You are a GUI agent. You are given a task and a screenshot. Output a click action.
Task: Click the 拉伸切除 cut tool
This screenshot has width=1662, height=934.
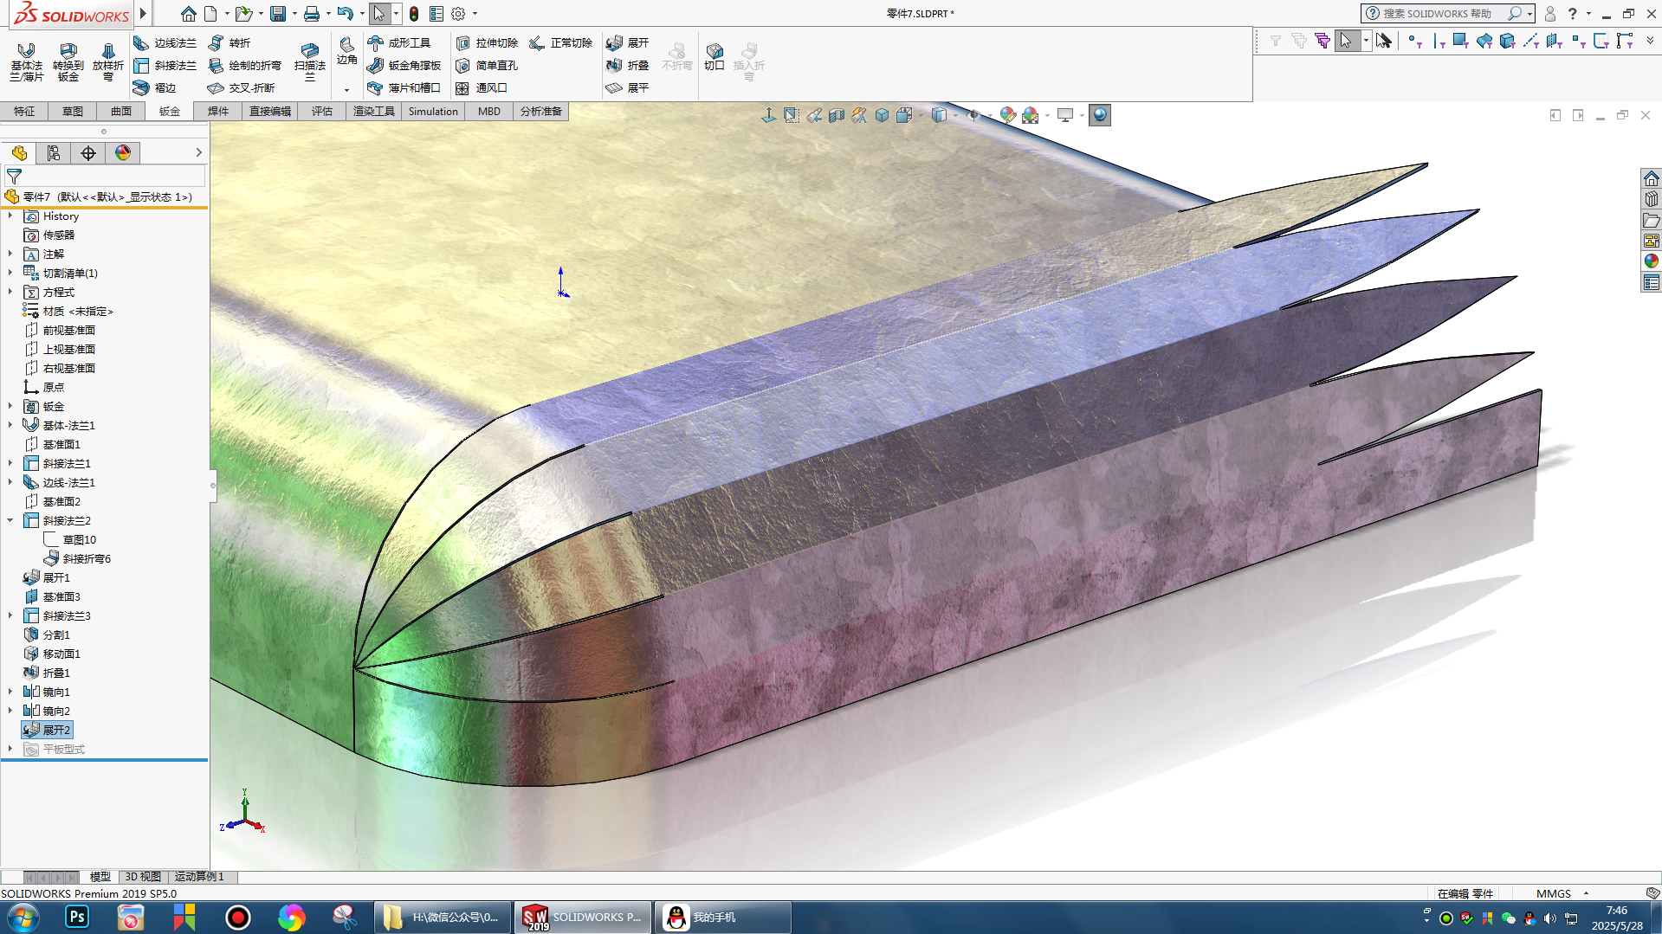click(487, 42)
